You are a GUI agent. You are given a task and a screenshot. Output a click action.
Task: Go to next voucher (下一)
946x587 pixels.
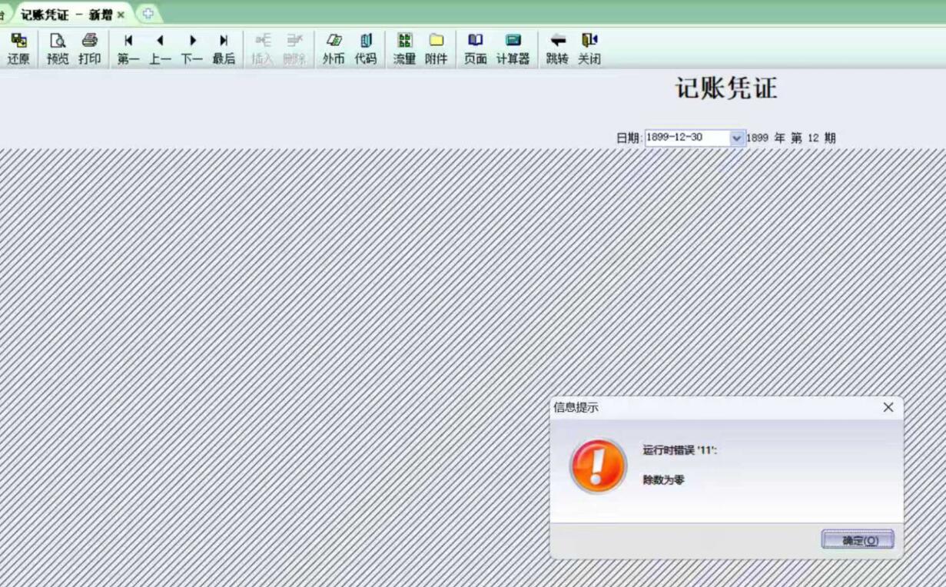click(192, 48)
